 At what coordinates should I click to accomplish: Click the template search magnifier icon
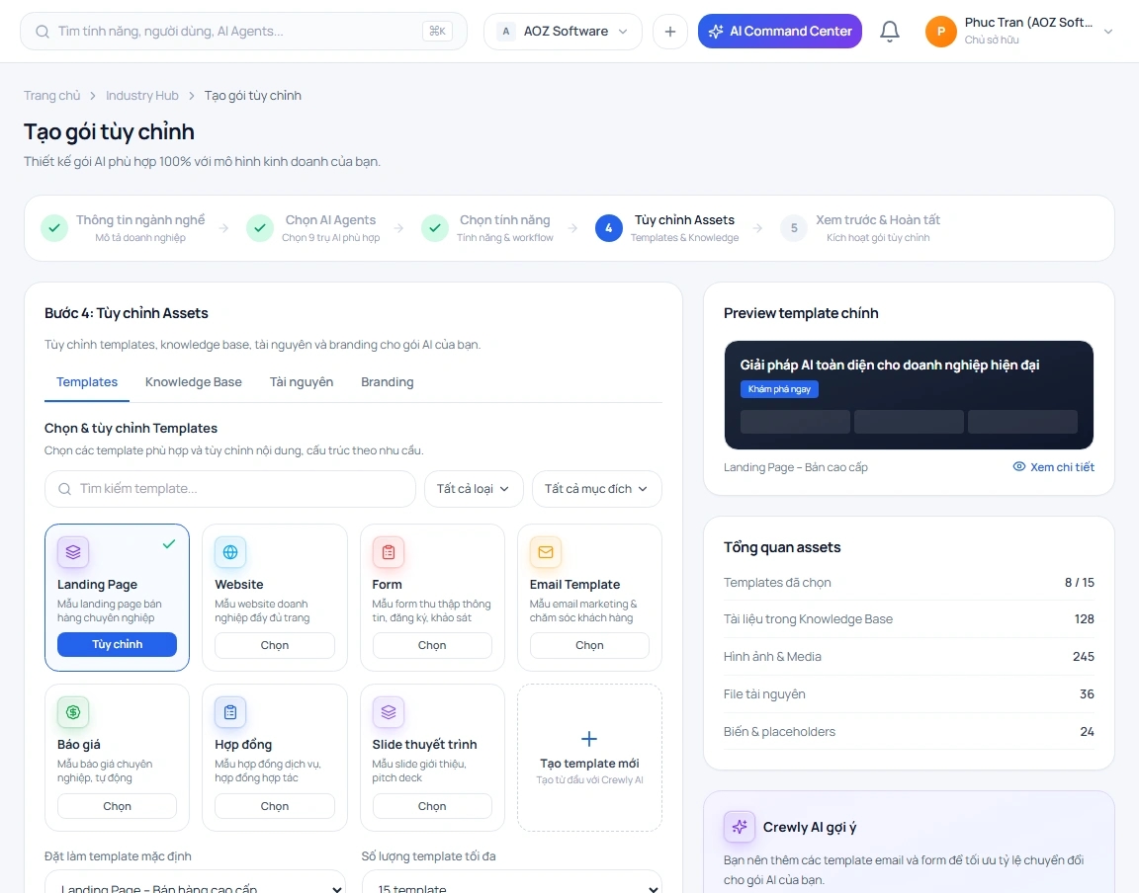[x=64, y=489]
